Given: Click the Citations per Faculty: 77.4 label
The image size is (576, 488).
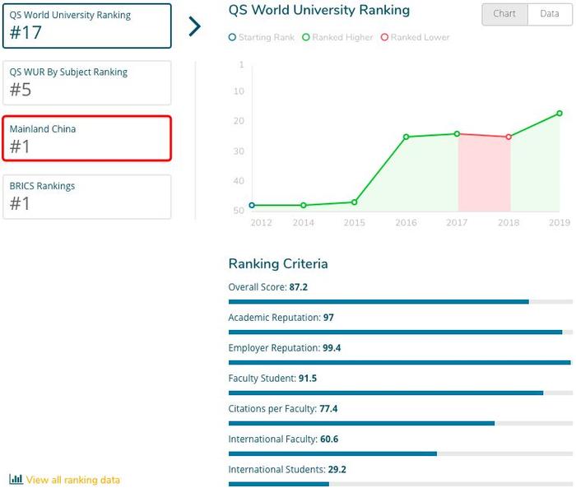Looking at the screenshot, I should point(283,409).
